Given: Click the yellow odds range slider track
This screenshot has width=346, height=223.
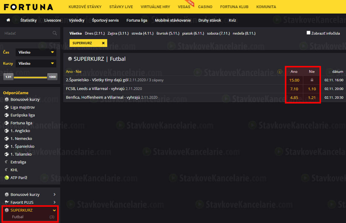Looking at the screenshot, I should tap(30, 77).
